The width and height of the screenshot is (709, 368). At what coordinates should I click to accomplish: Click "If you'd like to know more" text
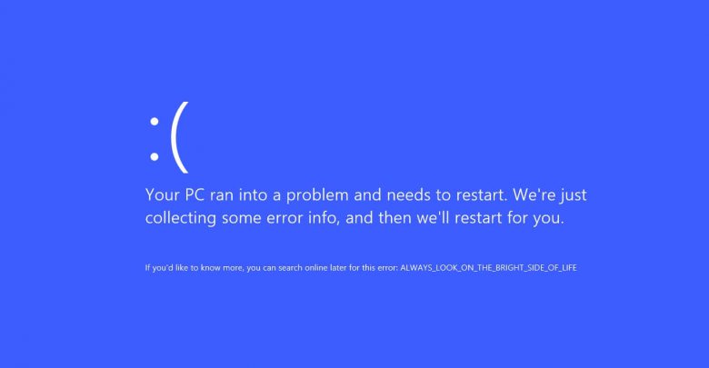[194, 268]
